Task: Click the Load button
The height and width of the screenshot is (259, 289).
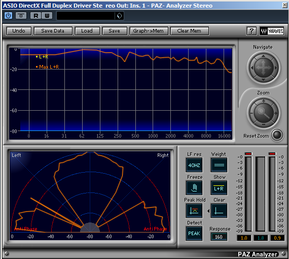Action: [x=87, y=31]
